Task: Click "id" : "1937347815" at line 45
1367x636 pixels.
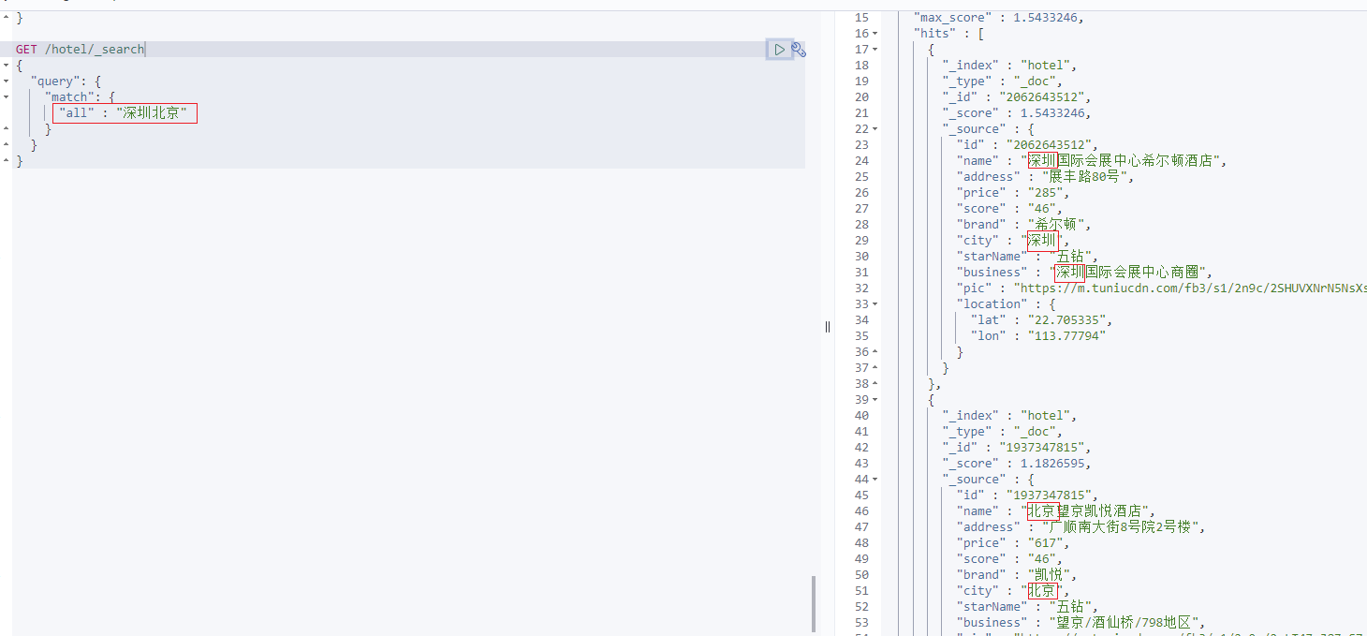Action: (x=1027, y=495)
